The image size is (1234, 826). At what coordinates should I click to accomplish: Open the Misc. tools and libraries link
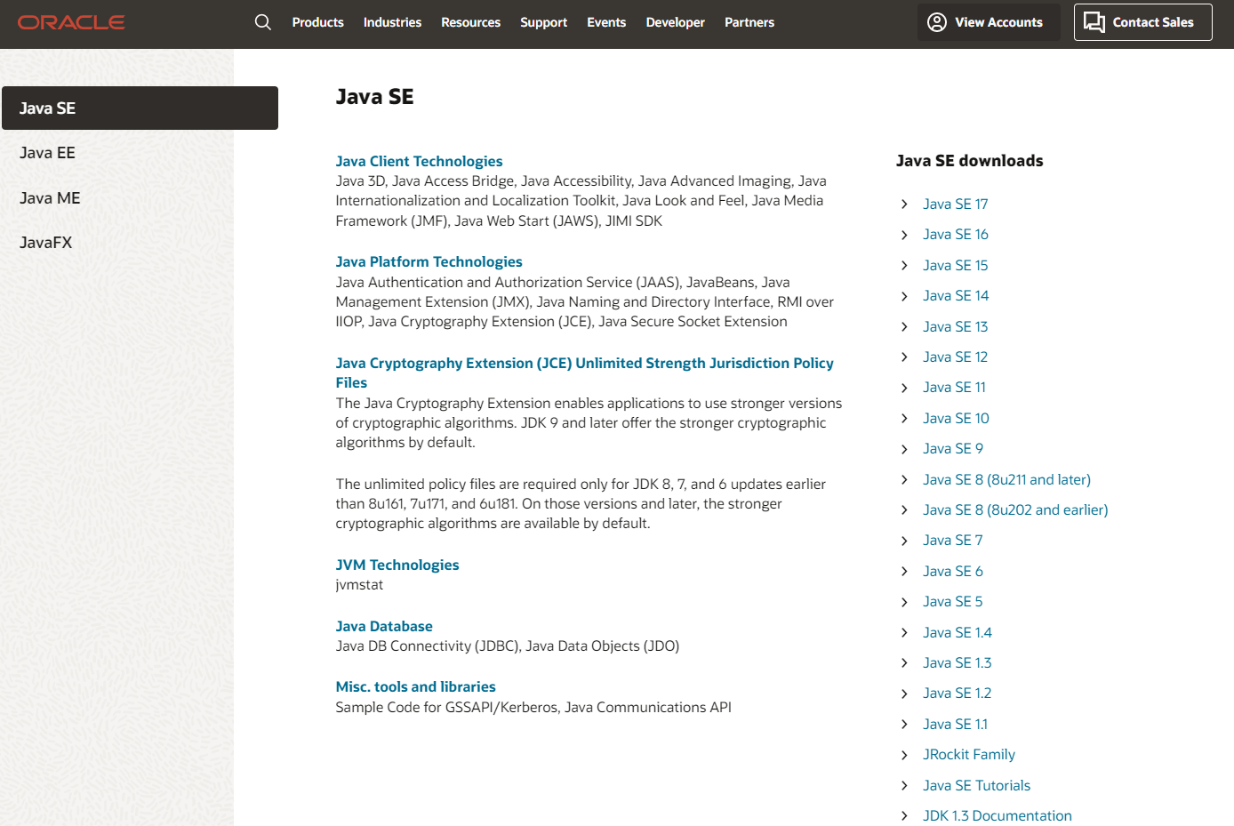[415, 686]
